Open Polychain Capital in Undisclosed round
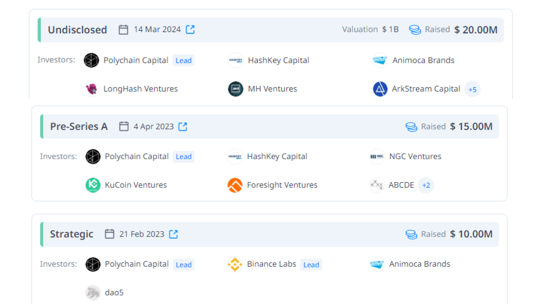The height and width of the screenshot is (304, 541). coord(136,60)
